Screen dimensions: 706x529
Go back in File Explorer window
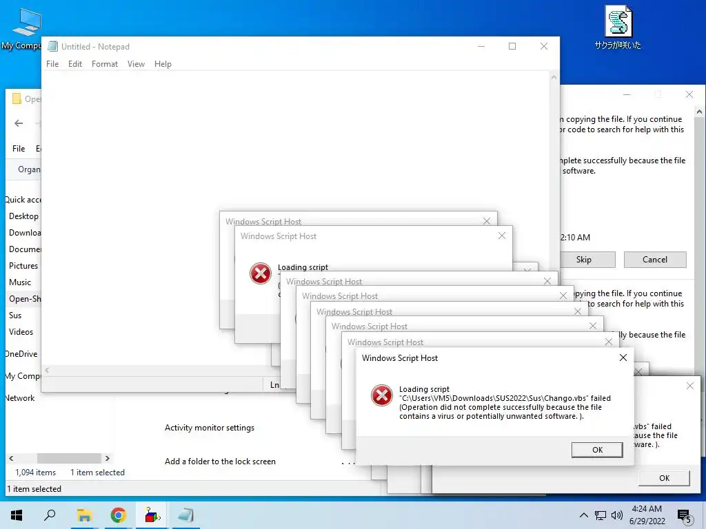19,123
